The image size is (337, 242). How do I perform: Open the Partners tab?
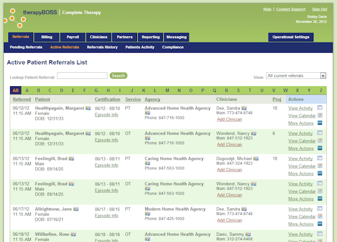125,37
